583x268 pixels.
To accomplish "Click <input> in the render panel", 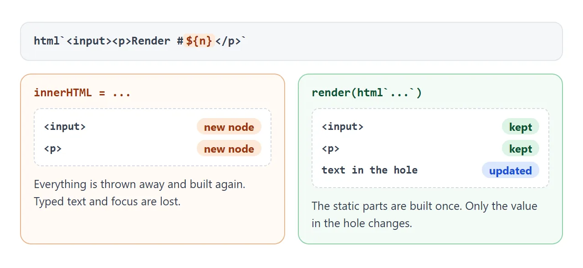I will click(x=343, y=126).
